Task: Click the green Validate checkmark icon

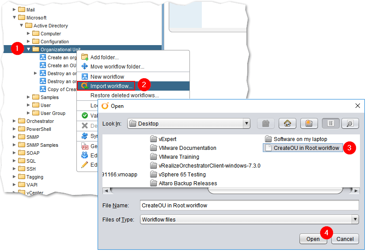Action: (x=85, y=115)
